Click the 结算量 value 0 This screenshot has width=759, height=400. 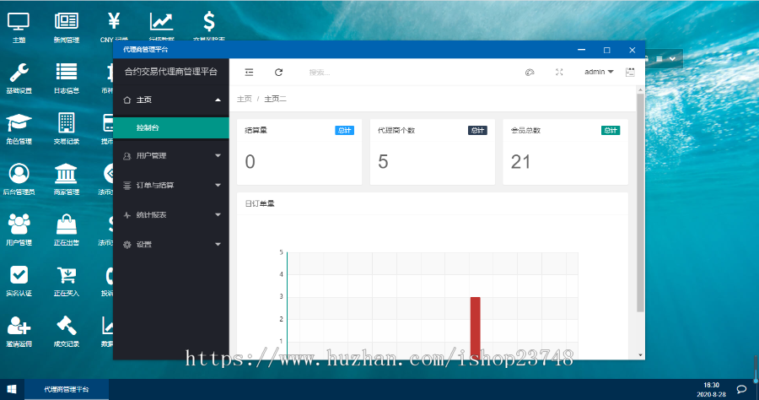250,162
